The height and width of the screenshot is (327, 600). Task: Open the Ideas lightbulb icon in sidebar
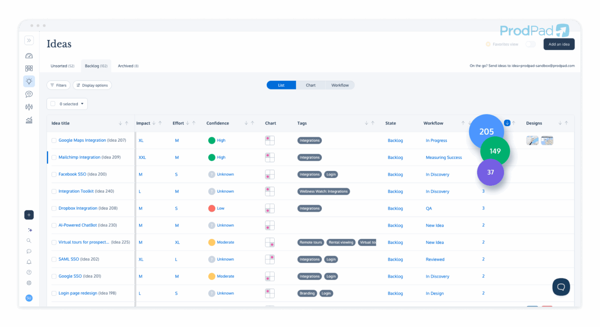click(29, 81)
